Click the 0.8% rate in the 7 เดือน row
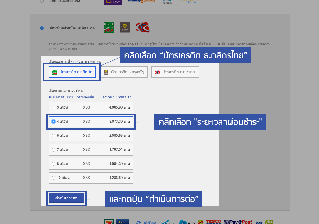The width and height of the screenshot is (319, 224). coord(87,150)
